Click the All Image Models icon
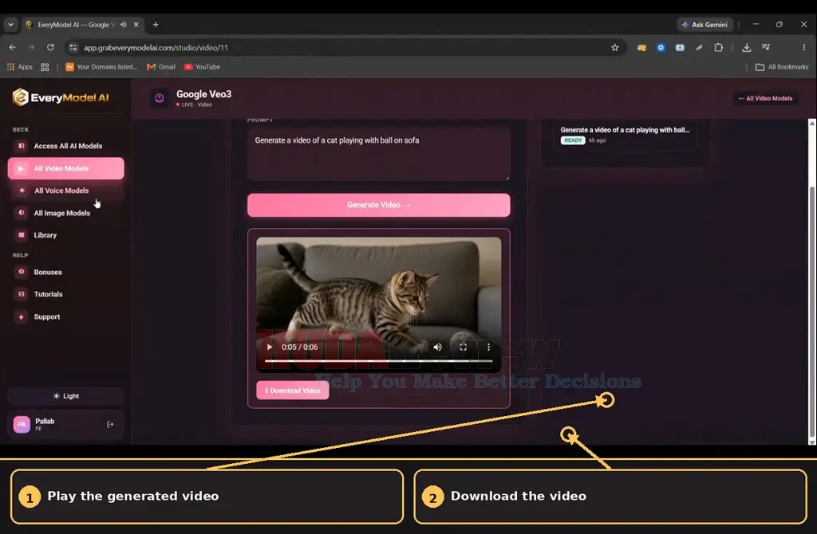Image resolution: width=817 pixels, height=534 pixels. click(x=22, y=213)
